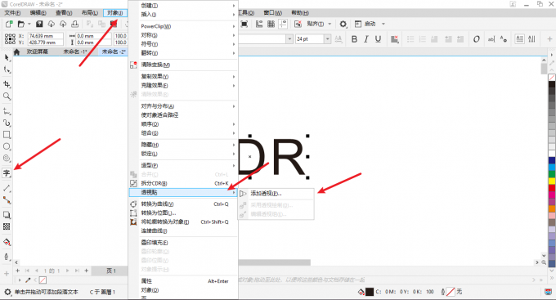Switch to the 未命名 -1 document tab
Screen dimensions: 556x300
click(x=75, y=51)
